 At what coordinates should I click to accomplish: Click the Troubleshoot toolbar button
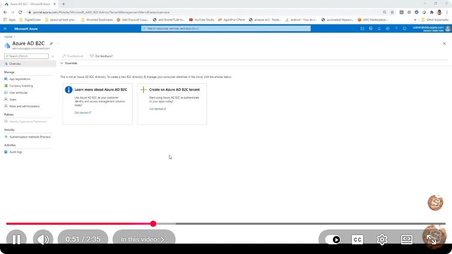click(x=72, y=56)
